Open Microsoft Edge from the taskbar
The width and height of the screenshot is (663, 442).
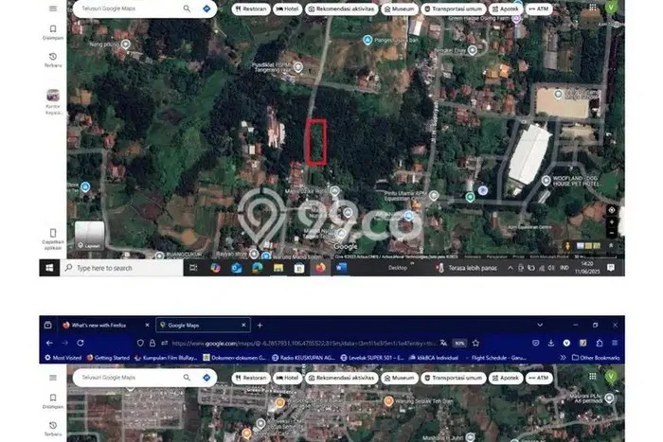coord(257,268)
